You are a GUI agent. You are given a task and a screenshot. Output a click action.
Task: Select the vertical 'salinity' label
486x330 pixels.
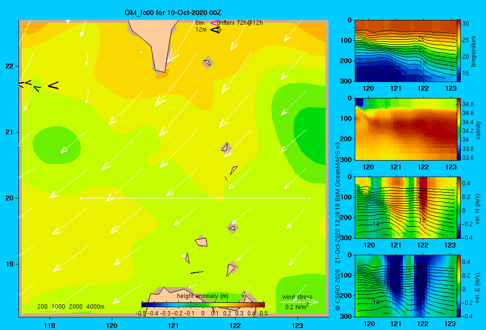point(478,130)
